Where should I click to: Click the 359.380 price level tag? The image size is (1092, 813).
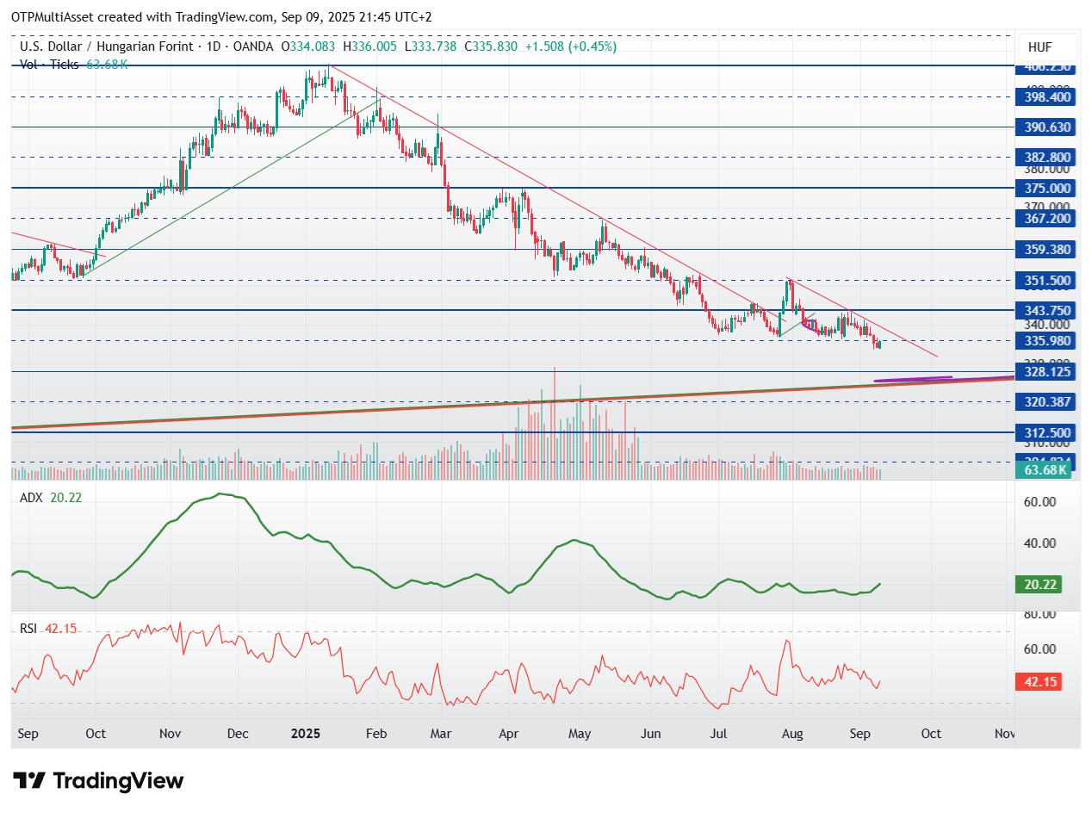[1045, 250]
